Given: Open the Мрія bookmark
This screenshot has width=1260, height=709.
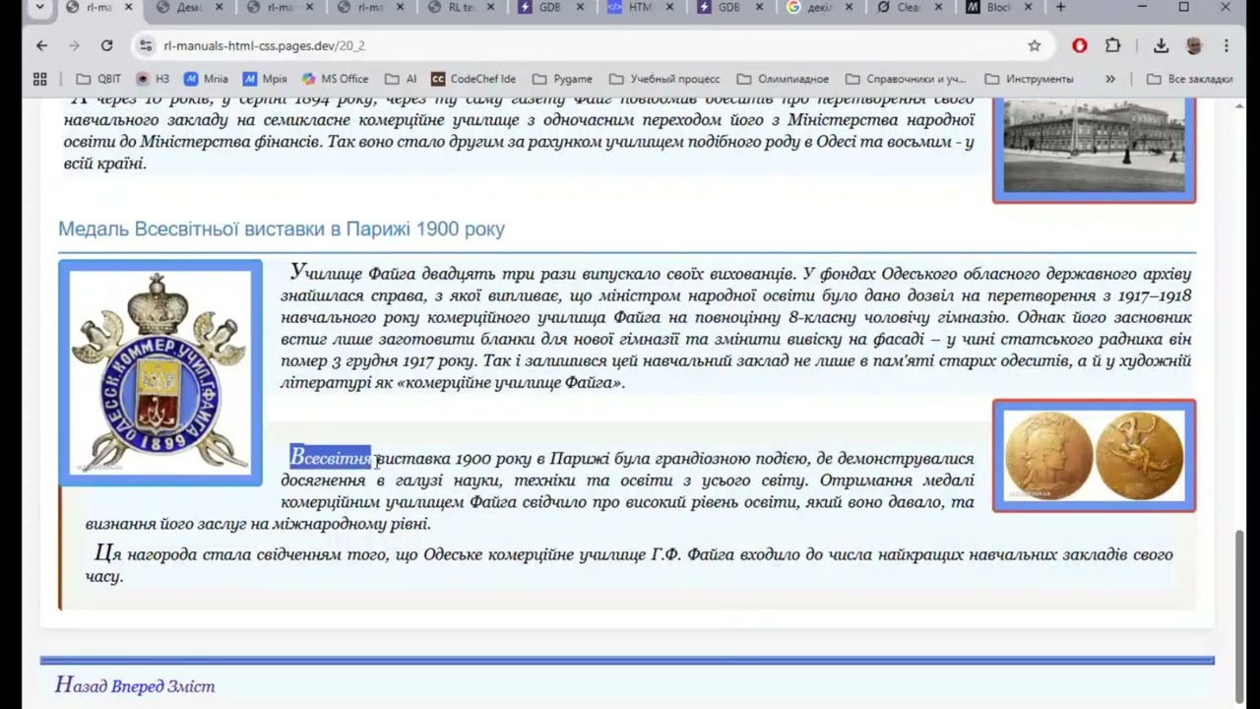Looking at the screenshot, I should 265,79.
